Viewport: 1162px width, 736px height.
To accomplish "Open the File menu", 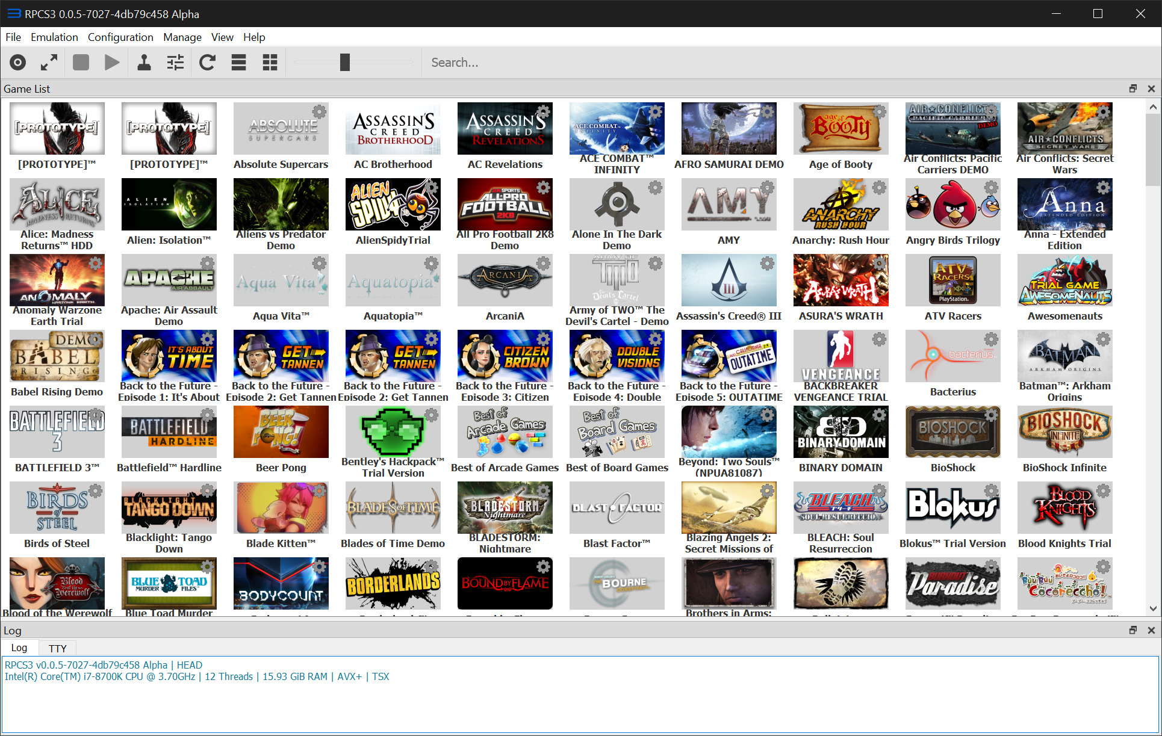I will click(x=13, y=37).
